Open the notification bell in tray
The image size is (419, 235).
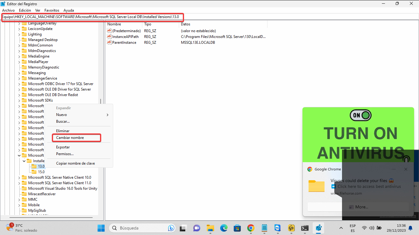tap(410, 228)
